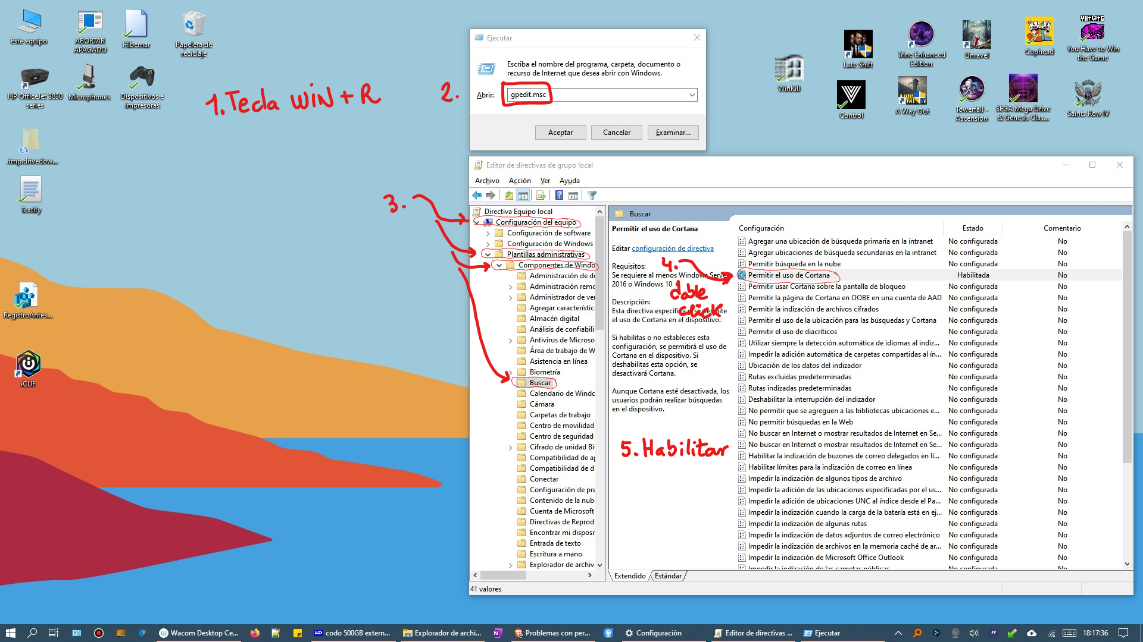Screen dimensions: 1143x642
Task: Click the configuración de directiva link
Action: (x=672, y=248)
